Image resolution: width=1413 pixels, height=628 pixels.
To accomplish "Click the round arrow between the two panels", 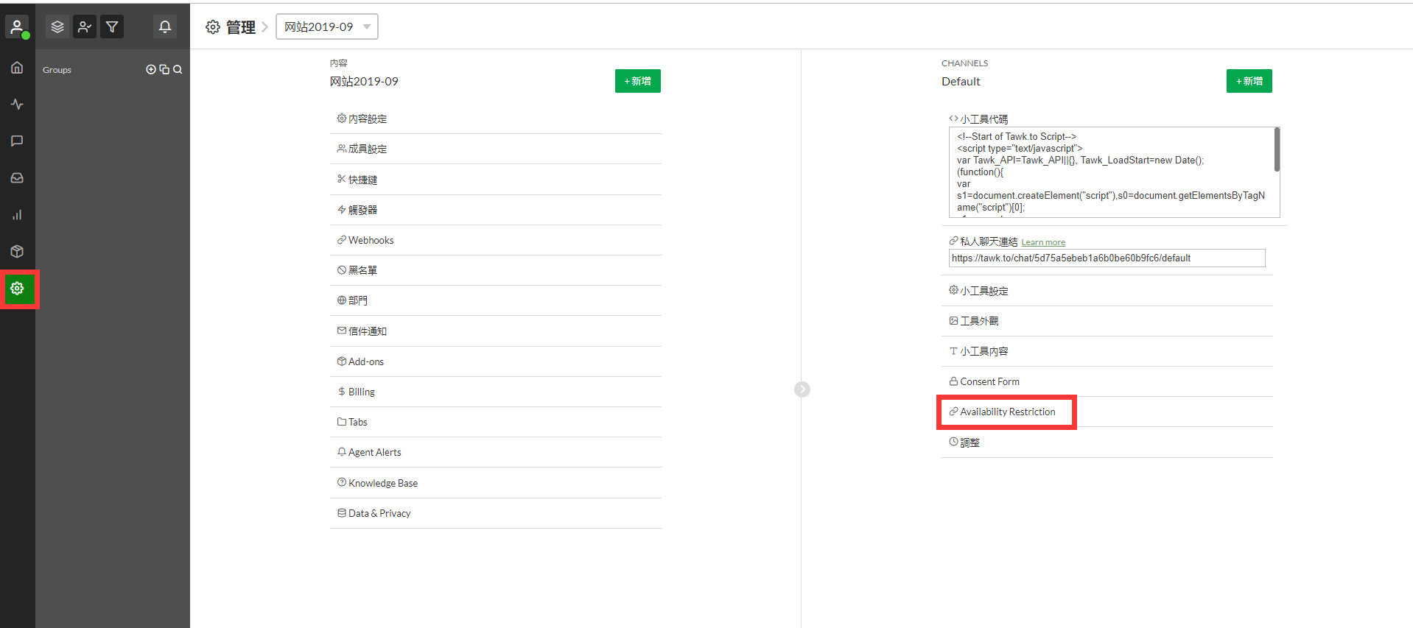I will (x=802, y=389).
